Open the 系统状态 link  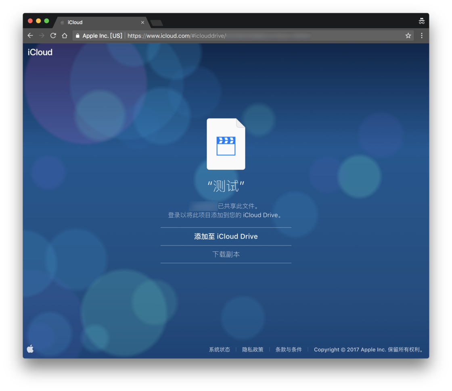coord(218,349)
